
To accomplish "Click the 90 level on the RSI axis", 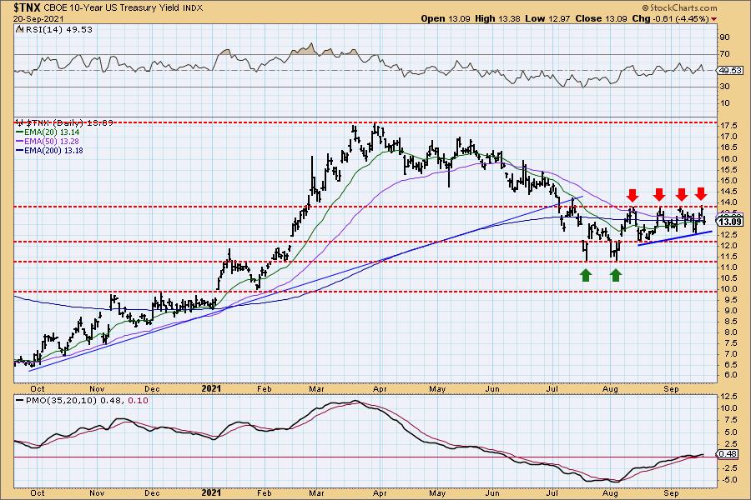I will click(x=724, y=37).
